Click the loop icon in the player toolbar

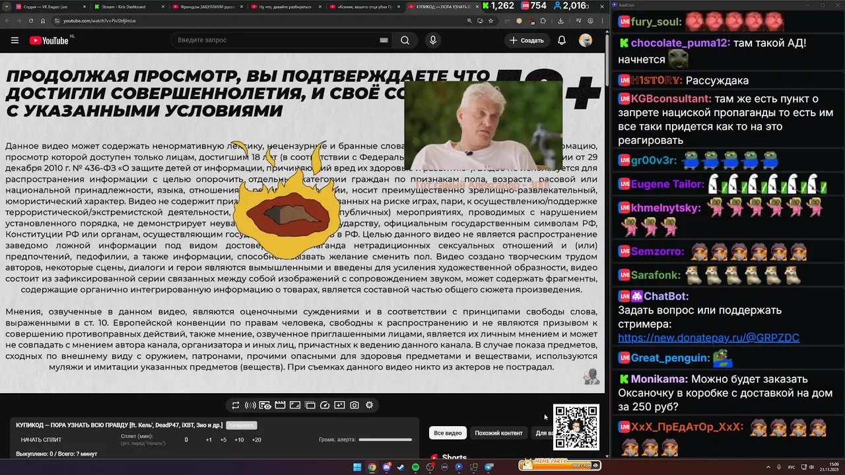(x=236, y=405)
